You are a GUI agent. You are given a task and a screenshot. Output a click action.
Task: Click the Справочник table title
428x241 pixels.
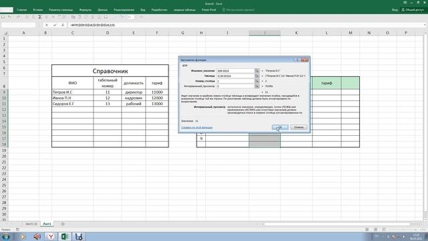[110, 71]
